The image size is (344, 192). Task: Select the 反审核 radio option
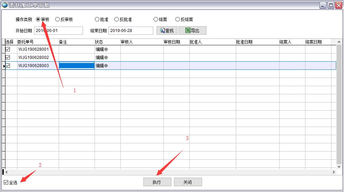(x=58, y=20)
